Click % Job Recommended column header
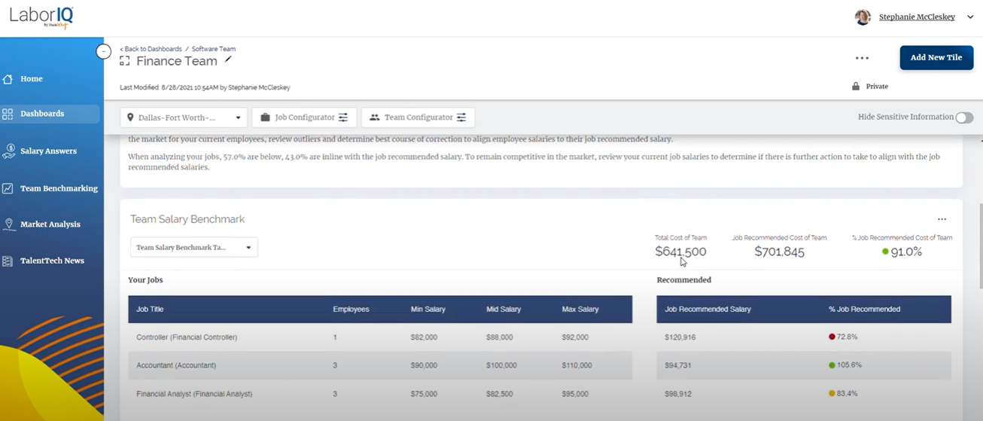Screen dimensions: 983x421 (864, 310)
